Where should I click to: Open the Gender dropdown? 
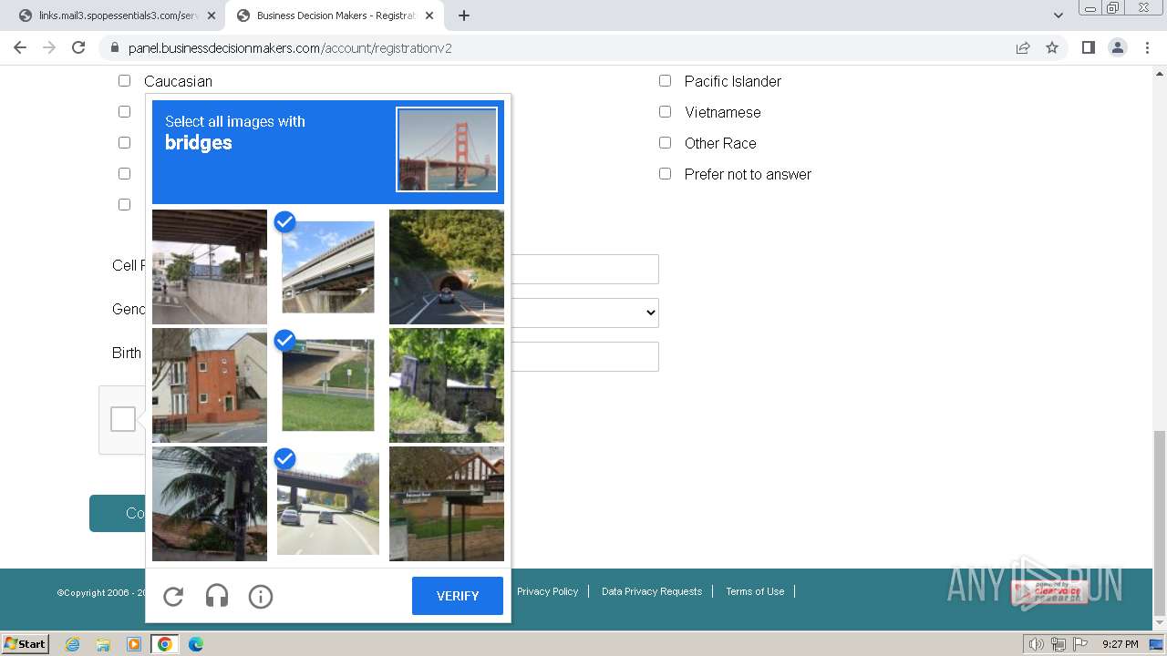click(x=583, y=313)
